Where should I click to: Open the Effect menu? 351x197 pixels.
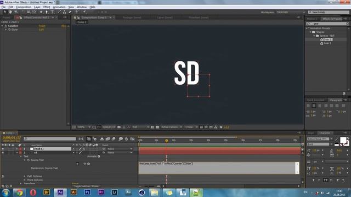click(47, 7)
